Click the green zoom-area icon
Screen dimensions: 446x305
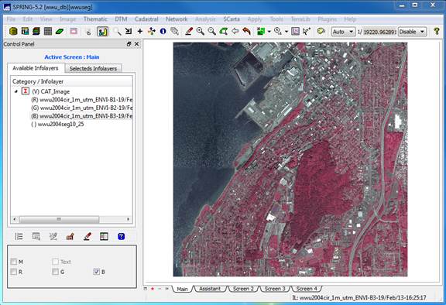coord(223,31)
